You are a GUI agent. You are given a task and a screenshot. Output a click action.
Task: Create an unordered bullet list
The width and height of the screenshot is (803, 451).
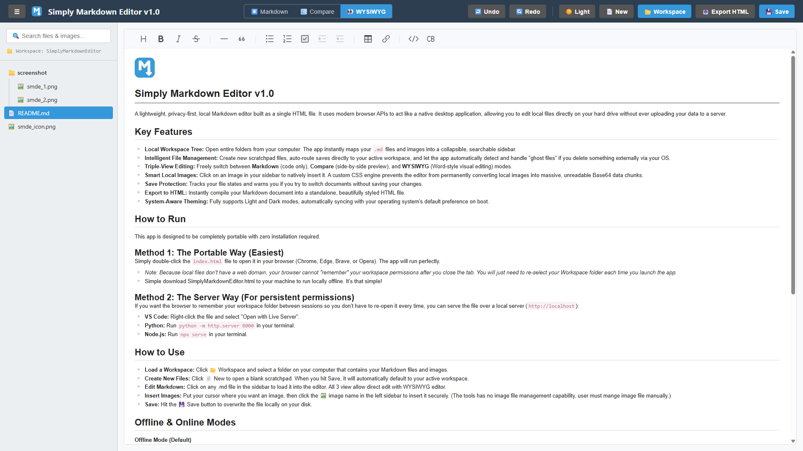(270, 39)
